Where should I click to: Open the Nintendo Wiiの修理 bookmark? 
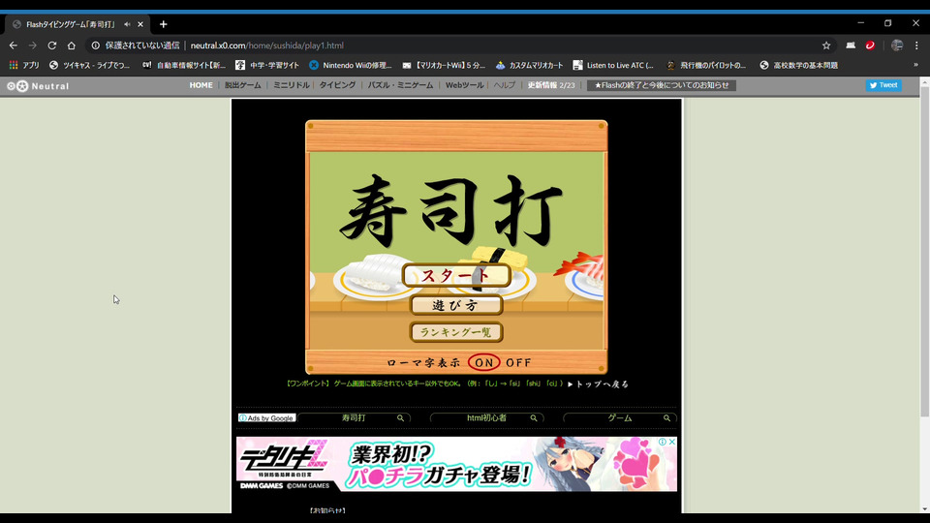point(351,65)
